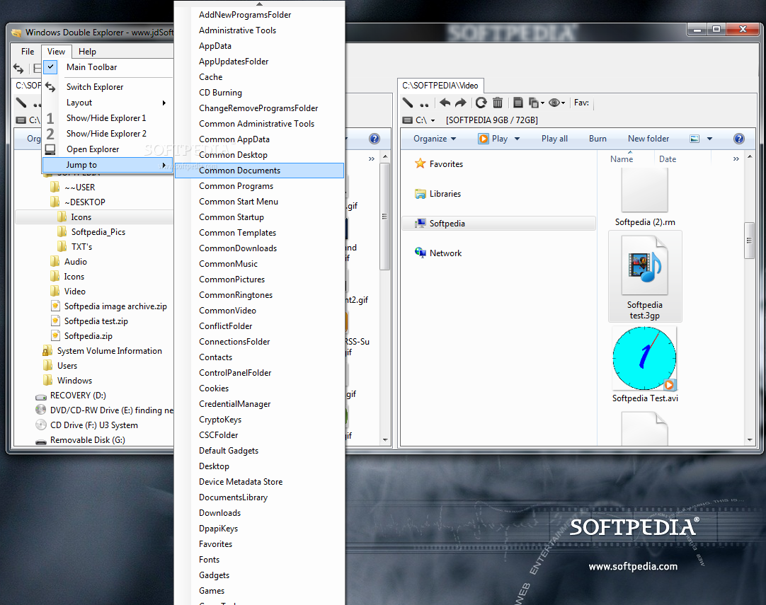Select Common Documents in Jump to list
Screen dimensions: 766x605
pos(259,171)
